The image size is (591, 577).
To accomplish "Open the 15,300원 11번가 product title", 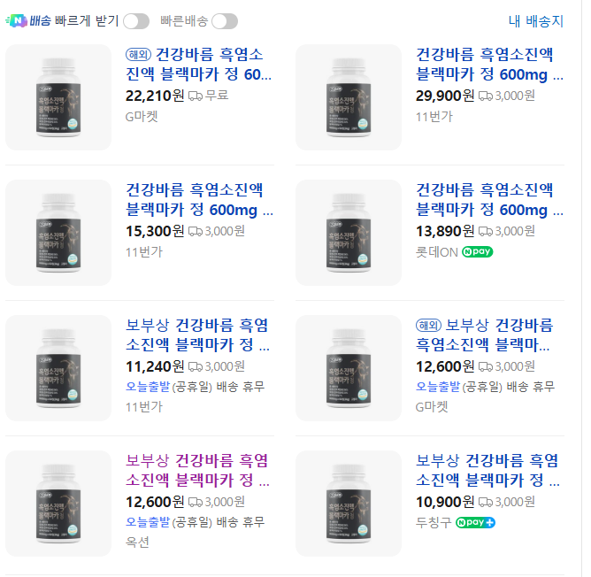I will point(200,199).
